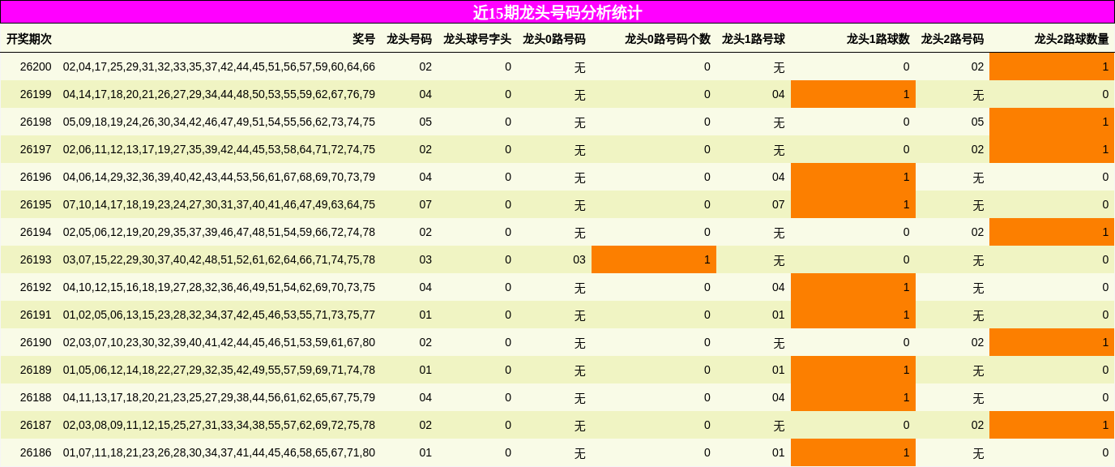Click the 龙头0路号码 column header
This screenshot has width=1115, height=467.
tap(554, 39)
